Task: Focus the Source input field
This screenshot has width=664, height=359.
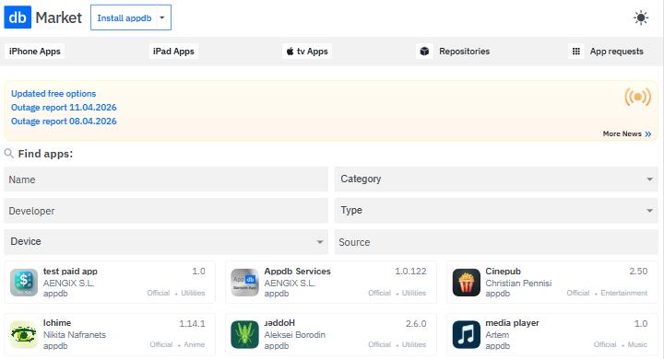Action: click(x=496, y=242)
